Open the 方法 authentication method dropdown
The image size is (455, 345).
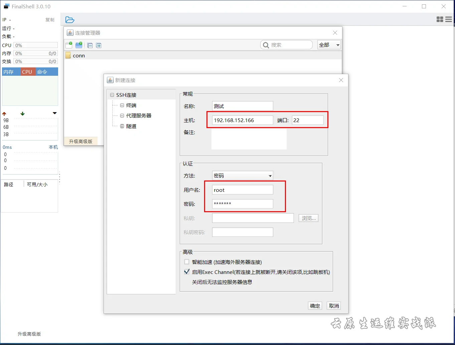[x=243, y=176]
